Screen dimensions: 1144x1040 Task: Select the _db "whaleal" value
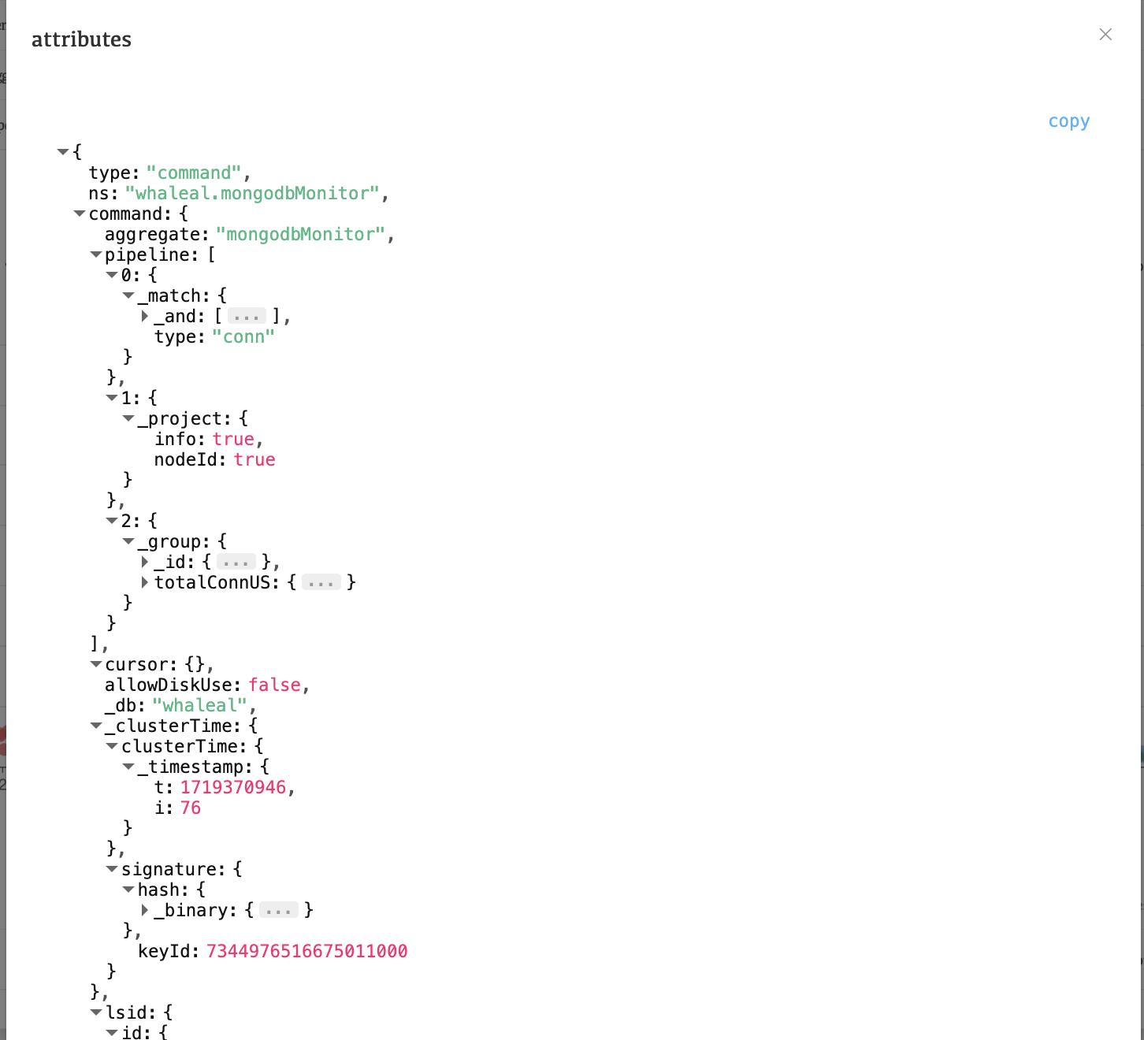pos(200,705)
